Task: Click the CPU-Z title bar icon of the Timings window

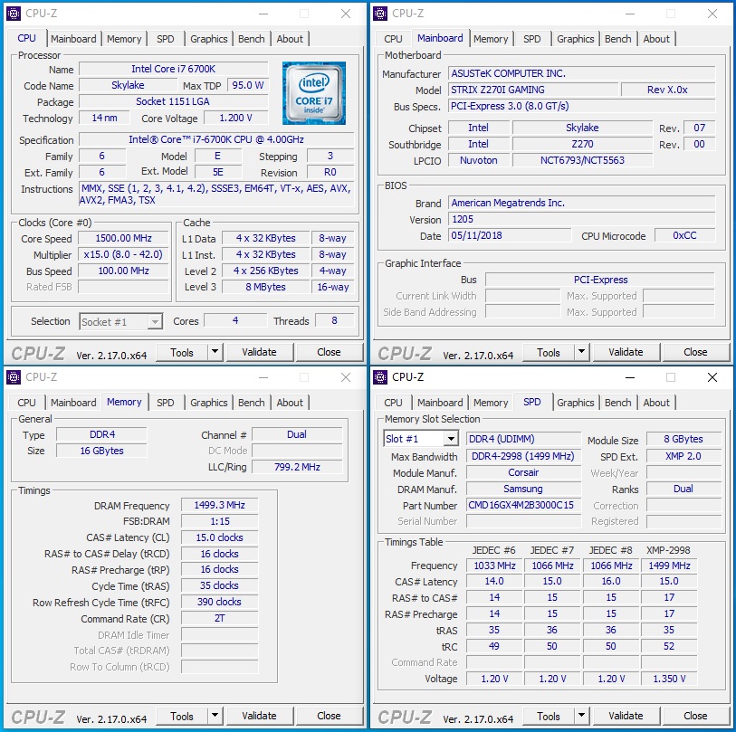Action: (14, 377)
